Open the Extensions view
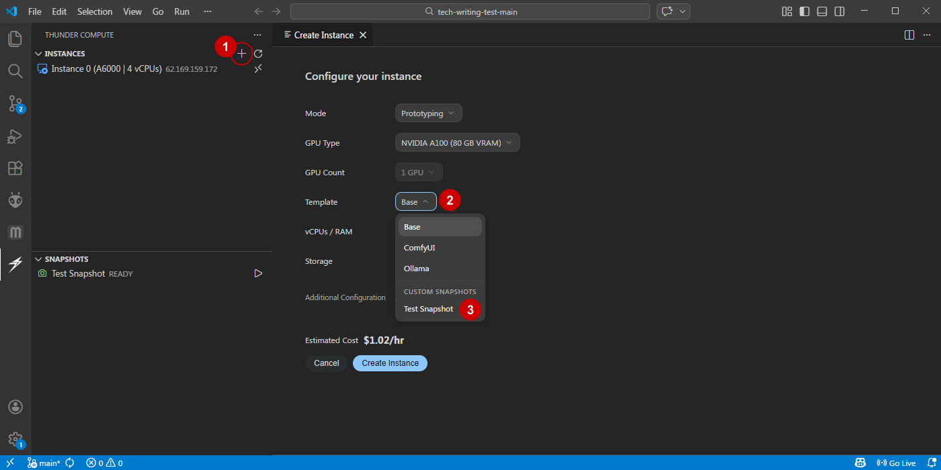This screenshot has height=470, width=941. point(15,168)
